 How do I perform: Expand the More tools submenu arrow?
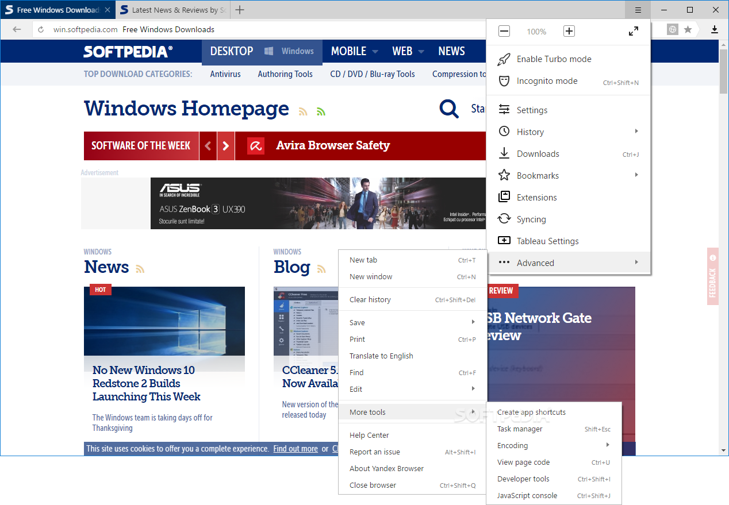[x=473, y=412]
